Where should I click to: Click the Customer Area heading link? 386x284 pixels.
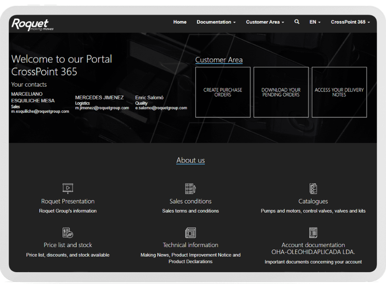219,60
